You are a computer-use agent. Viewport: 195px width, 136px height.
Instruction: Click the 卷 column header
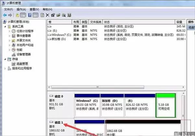[x=59, y=22]
